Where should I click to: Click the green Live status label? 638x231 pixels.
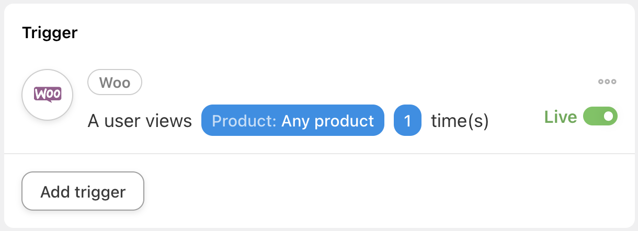(560, 117)
